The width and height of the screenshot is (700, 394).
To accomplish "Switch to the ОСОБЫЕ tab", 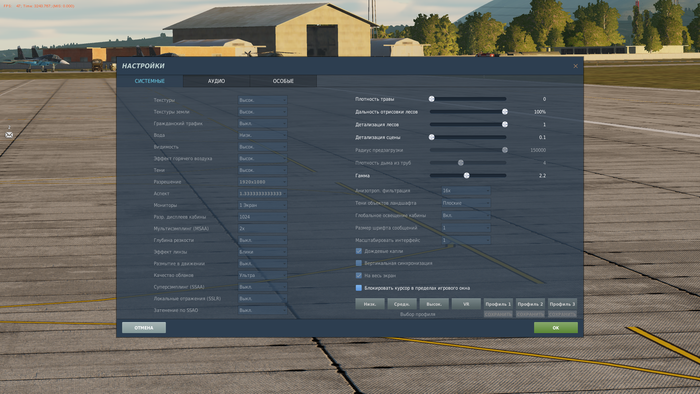I will pyautogui.click(x=283, y=81).
